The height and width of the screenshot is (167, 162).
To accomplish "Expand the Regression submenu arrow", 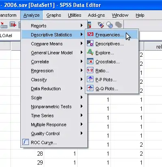I will coord(82,71).
